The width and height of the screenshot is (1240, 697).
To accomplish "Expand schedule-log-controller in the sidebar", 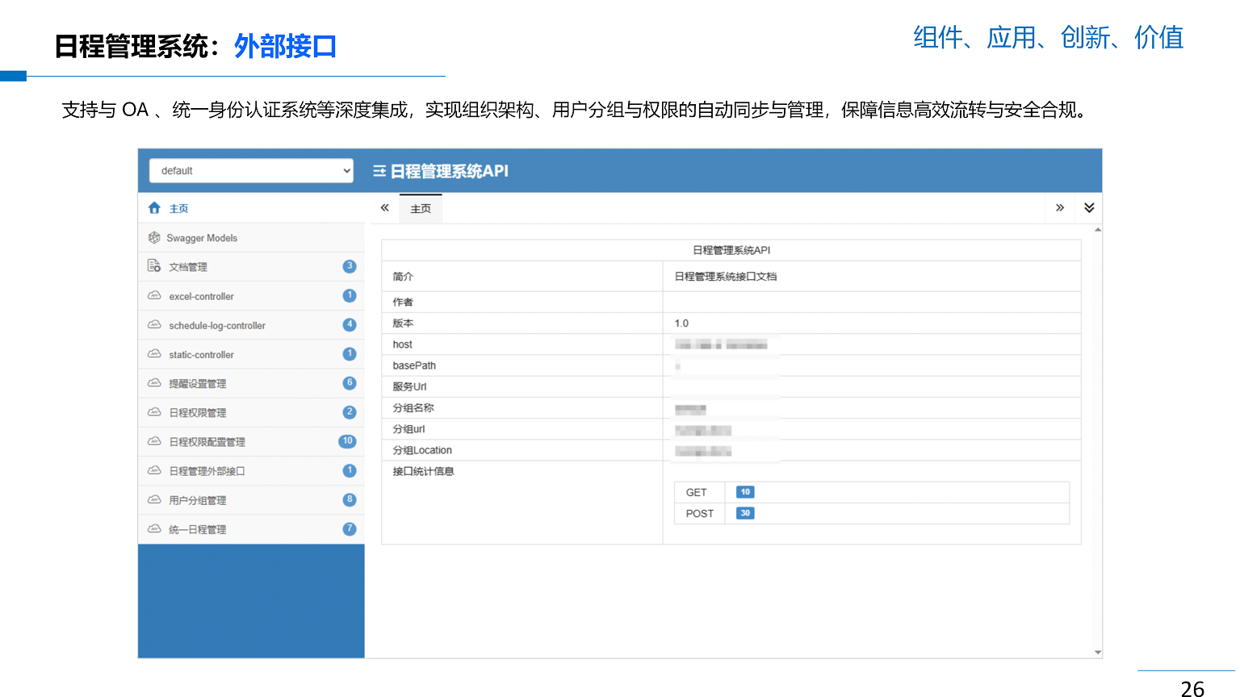I will (217, 326).
